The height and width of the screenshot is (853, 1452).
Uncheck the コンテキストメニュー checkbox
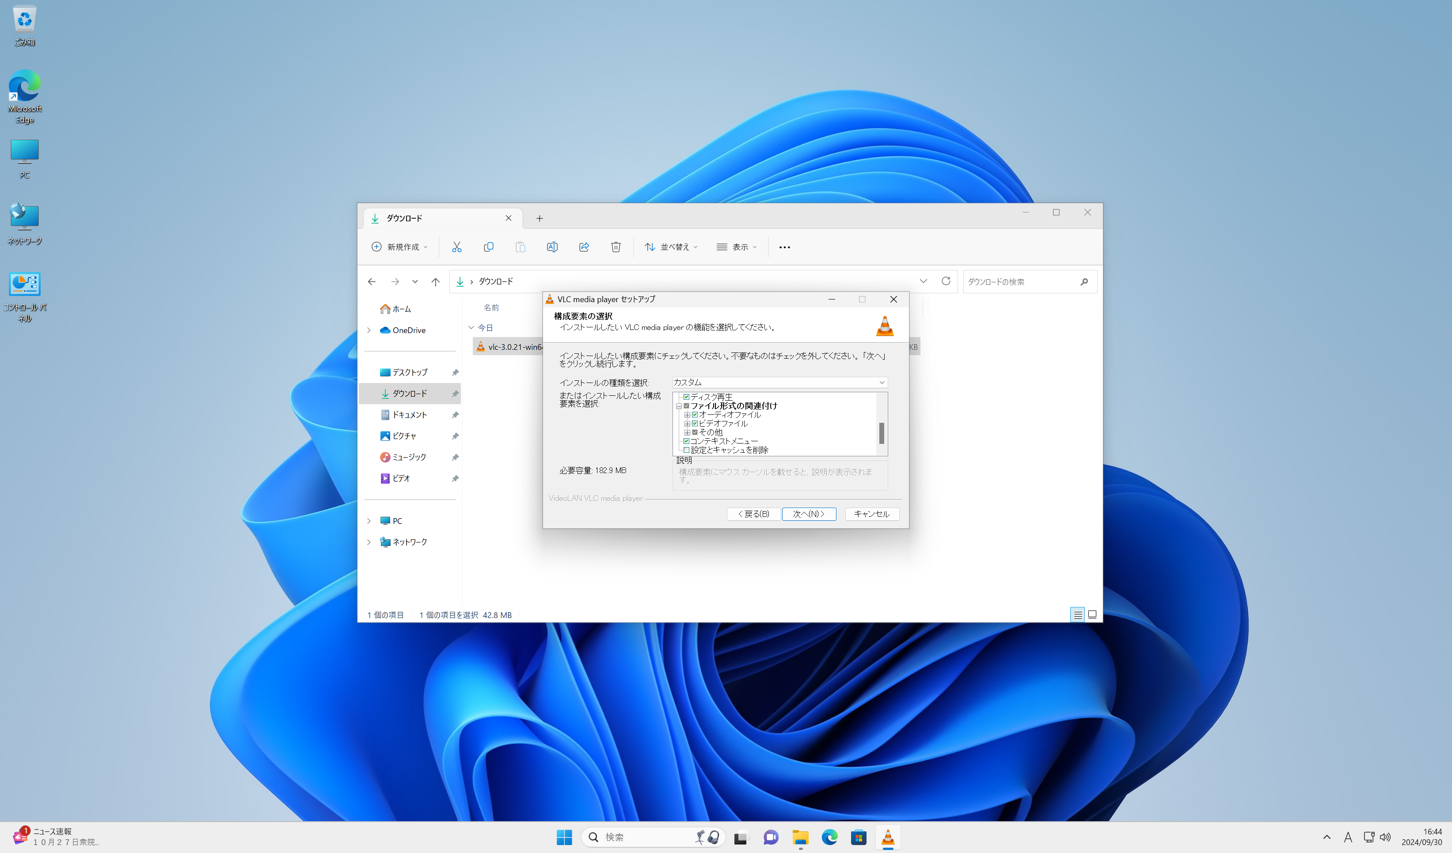pyautogui.click(x=686, y=441)
